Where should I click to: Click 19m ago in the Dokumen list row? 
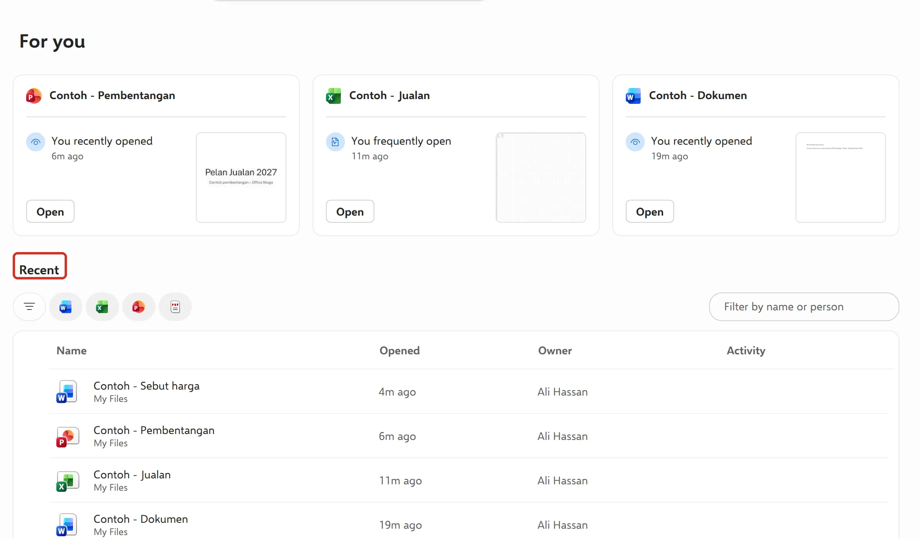point(401,525)
